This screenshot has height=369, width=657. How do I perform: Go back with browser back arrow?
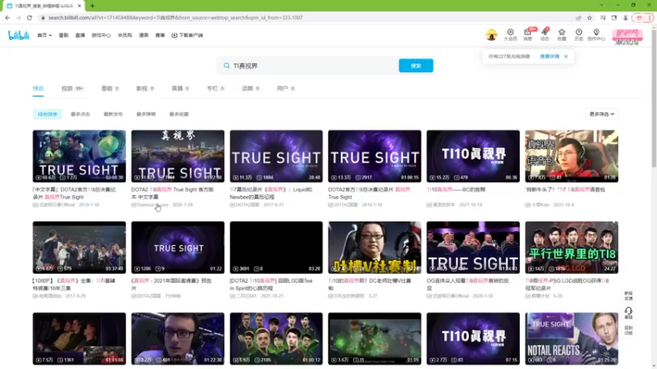(7, 17)
